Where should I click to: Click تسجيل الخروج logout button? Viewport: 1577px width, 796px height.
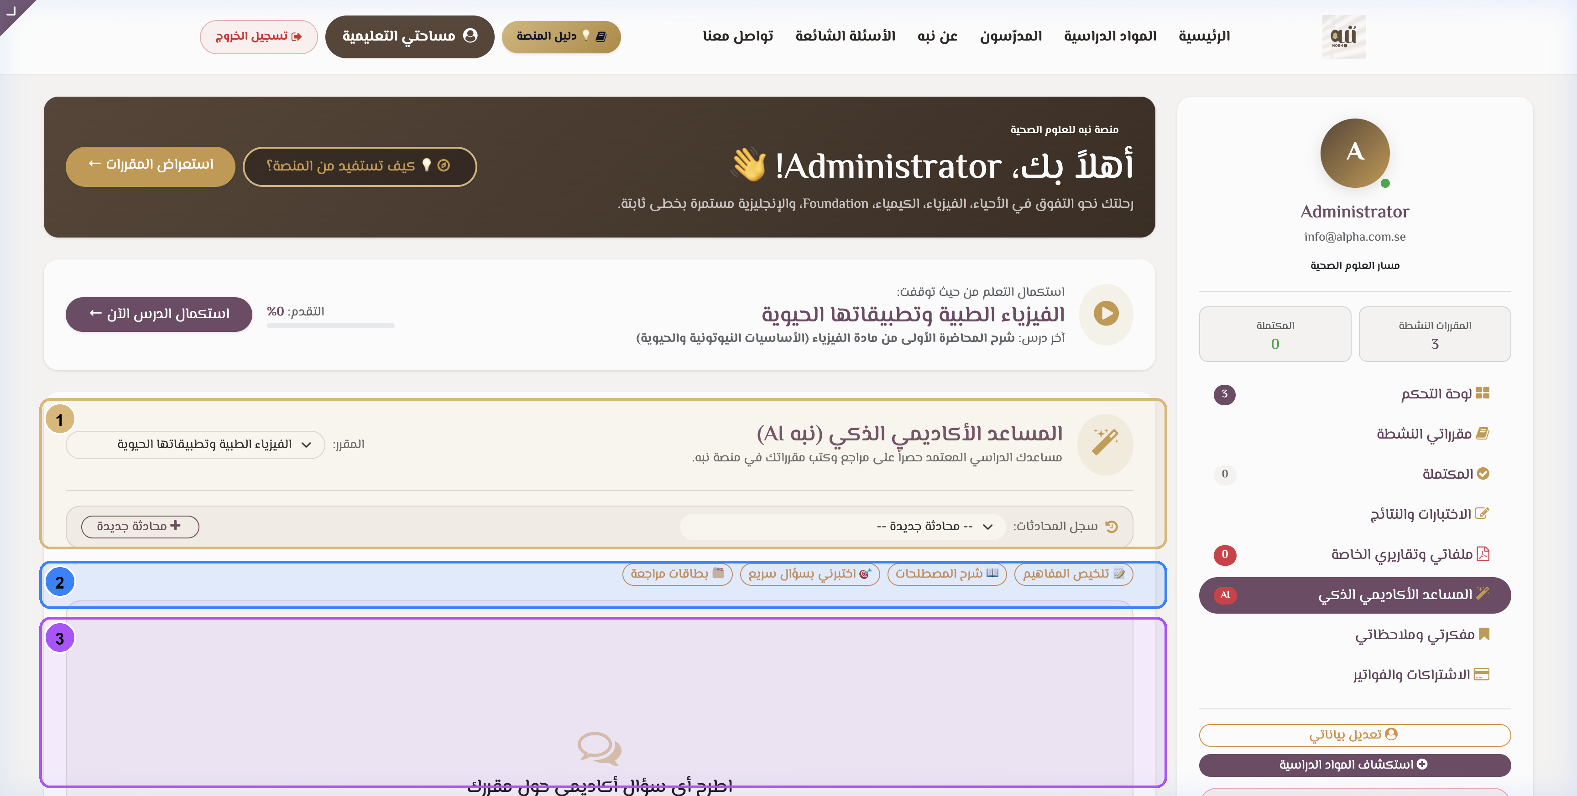click(258, 37)
